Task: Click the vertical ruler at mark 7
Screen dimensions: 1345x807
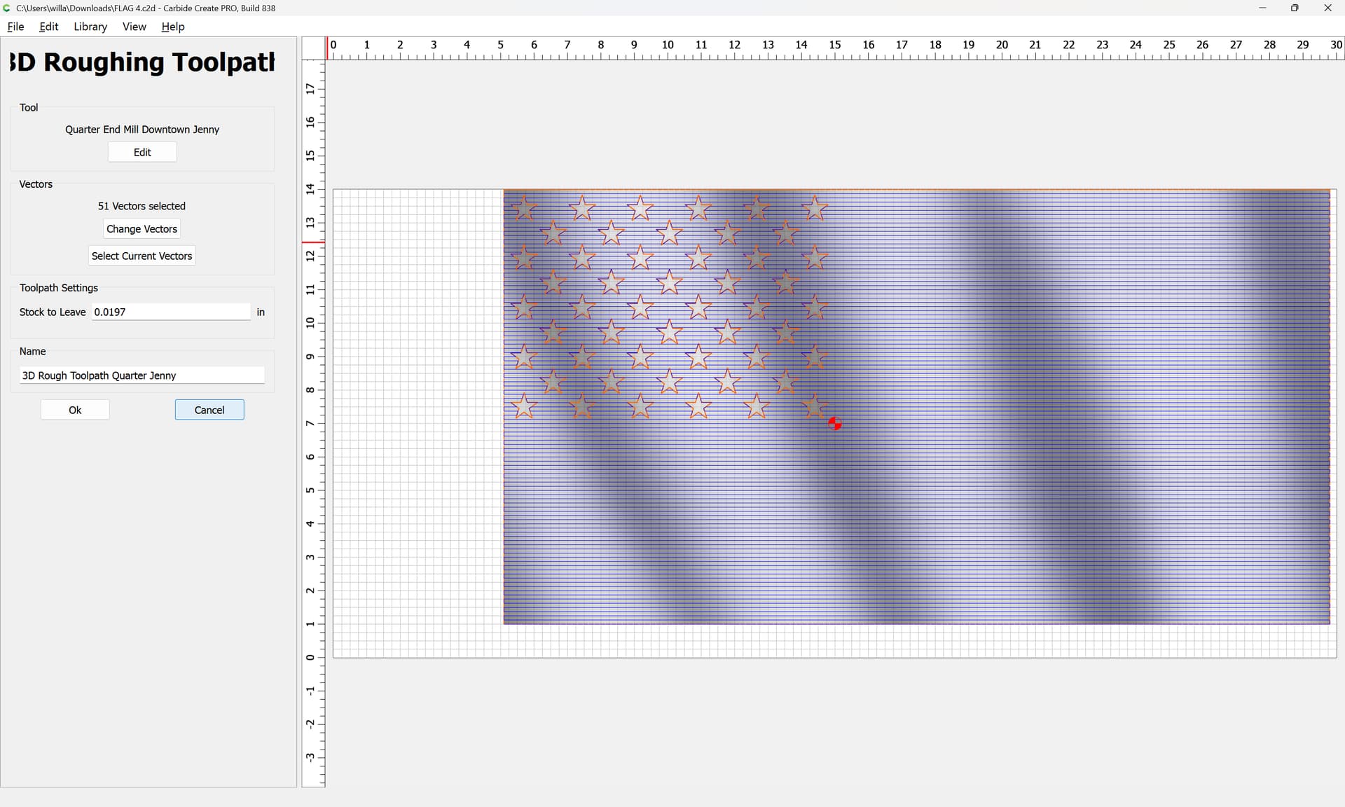Action: [x=312, y=423]
